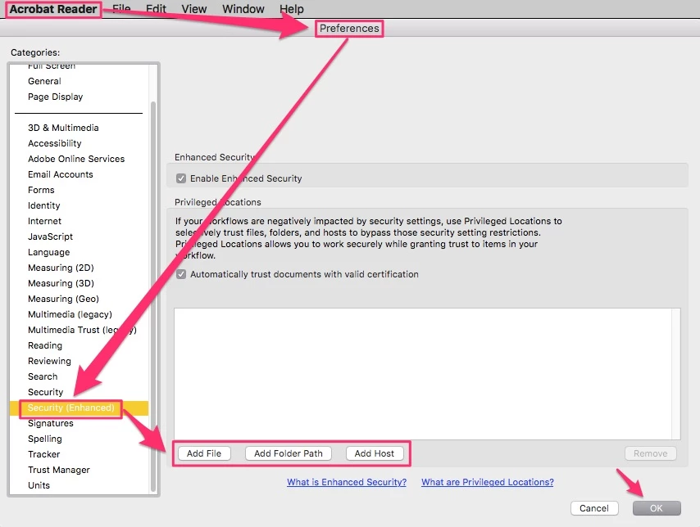Image resolution: width=700 pixels, height=527 pixels.
Task: Toggle Enable Enhanced Security checkbox
Action: pos(181,178)
